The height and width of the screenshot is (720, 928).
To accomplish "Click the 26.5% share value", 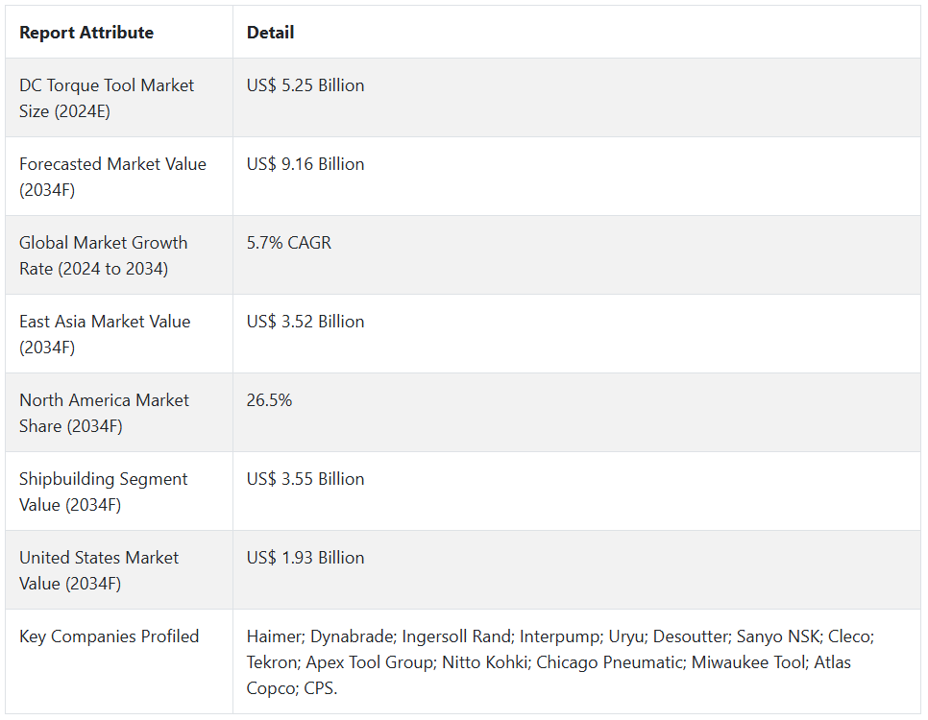I will pyautogui.click(x=269, y=400).
